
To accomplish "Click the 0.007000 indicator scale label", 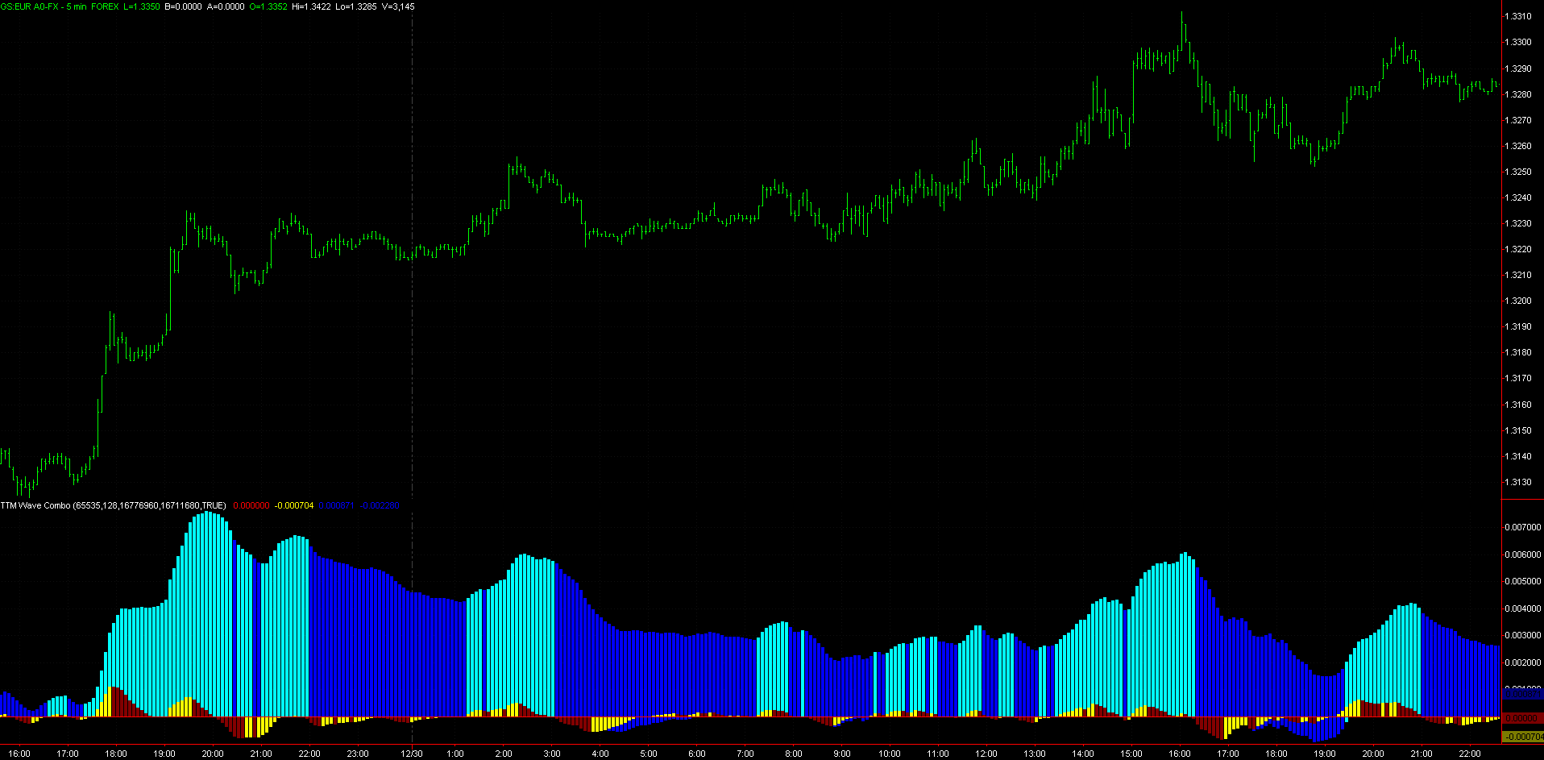I will coord(1522,527).
